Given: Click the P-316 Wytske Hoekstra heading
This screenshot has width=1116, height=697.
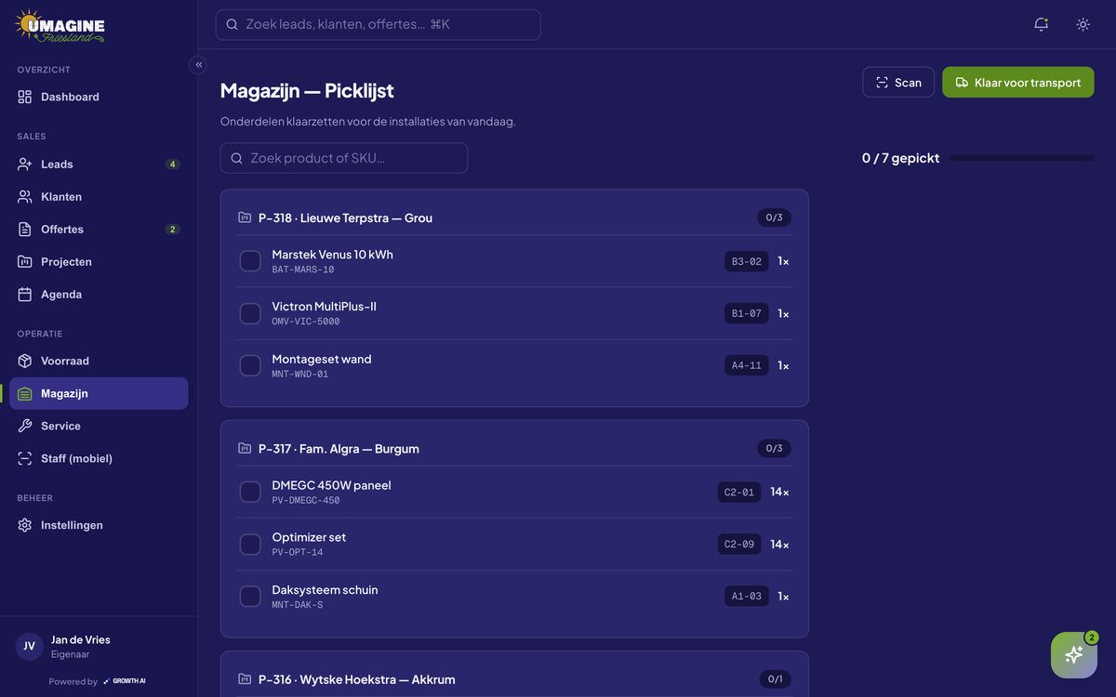Looking at the screenshot, I should point(357,679).
